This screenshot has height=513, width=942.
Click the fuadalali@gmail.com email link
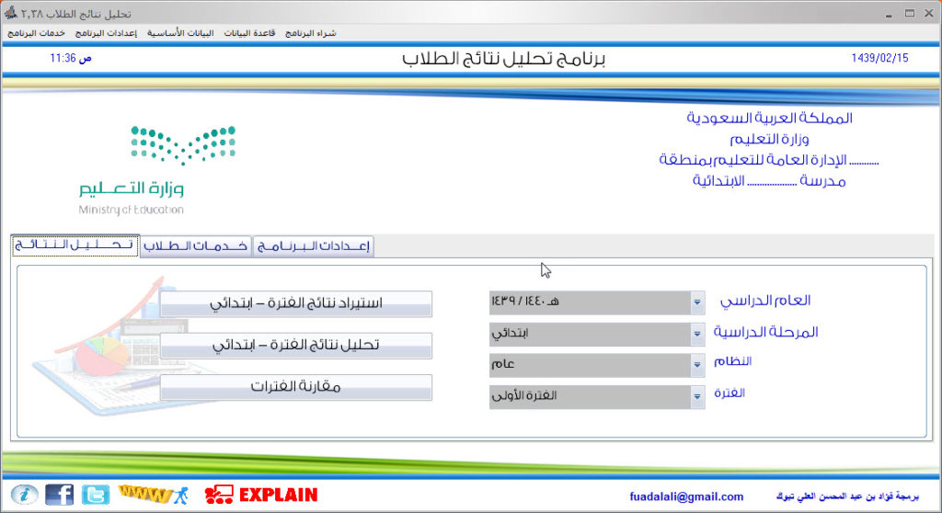coord(686,496)
